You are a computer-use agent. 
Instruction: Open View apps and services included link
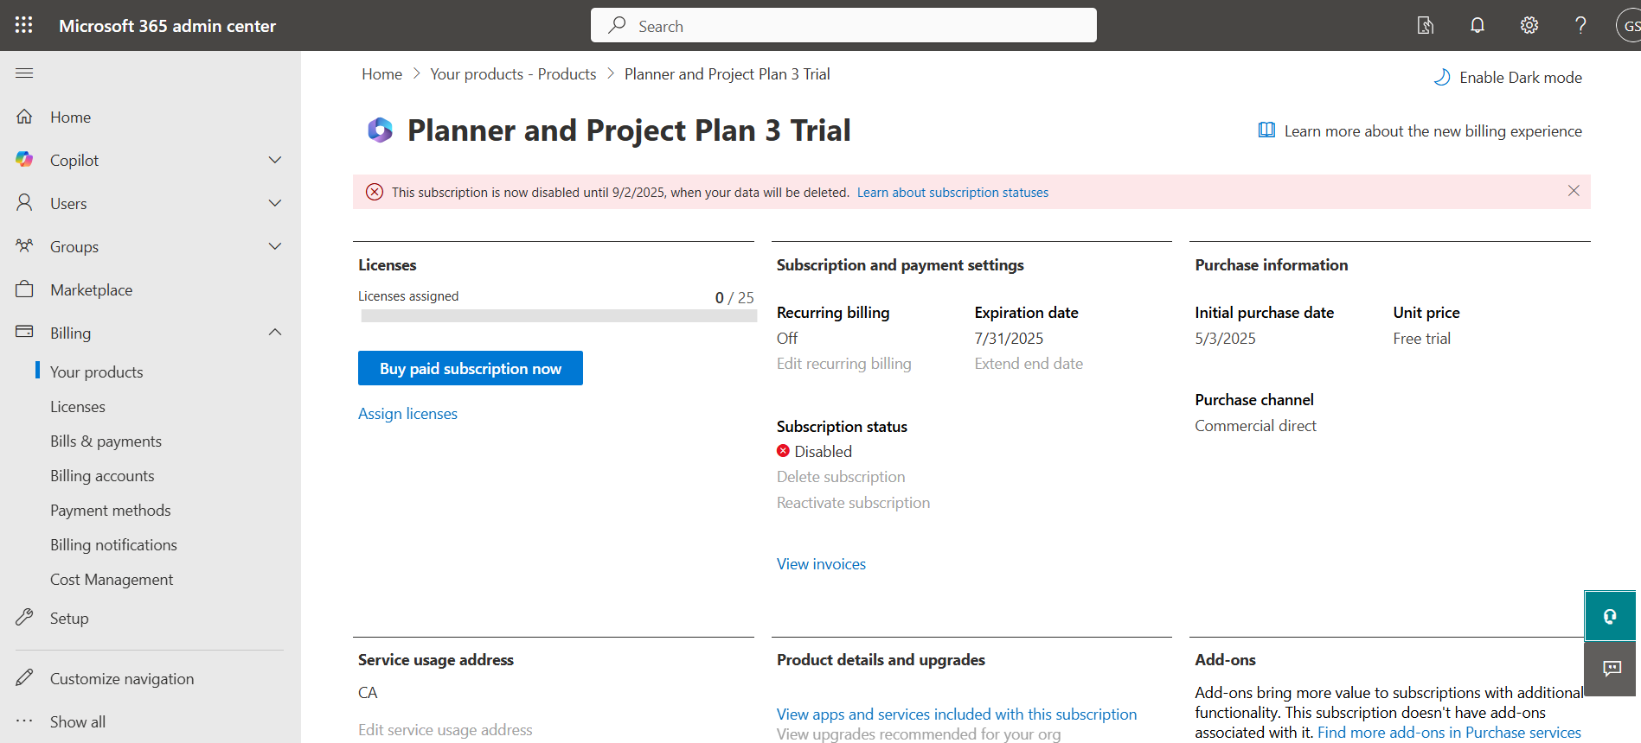tap(957, 714)
